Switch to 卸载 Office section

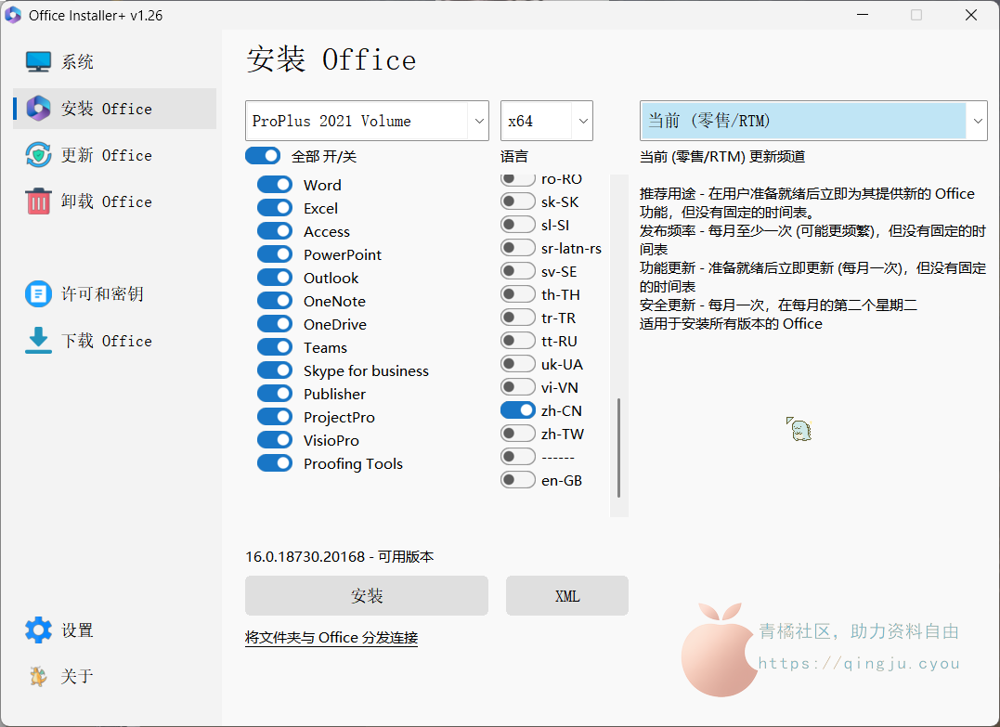(115, 201)
